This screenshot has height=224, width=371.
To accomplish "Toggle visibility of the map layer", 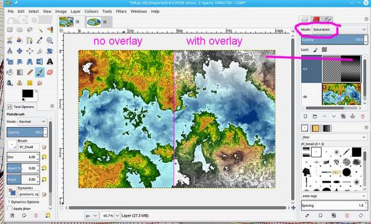I will tap(305, 97).
